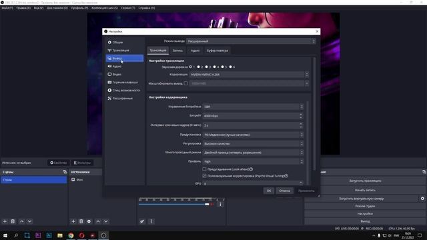Undock the Controls panel via popout icon
Image resolution: width=427 pixels, height=240 pixels.
[424, 172]
